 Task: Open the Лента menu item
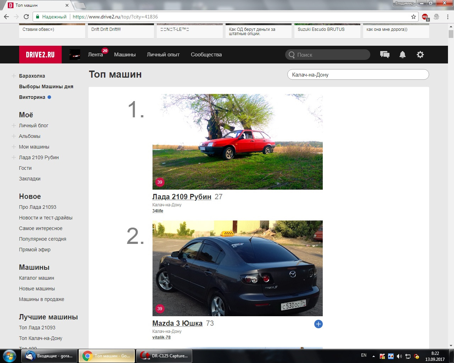pos(95,55)
